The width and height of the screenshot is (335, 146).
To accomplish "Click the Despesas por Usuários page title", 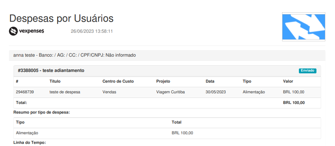I will click(x=61, y=19).
